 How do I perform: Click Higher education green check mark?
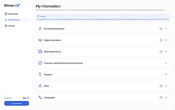(161, 40)
